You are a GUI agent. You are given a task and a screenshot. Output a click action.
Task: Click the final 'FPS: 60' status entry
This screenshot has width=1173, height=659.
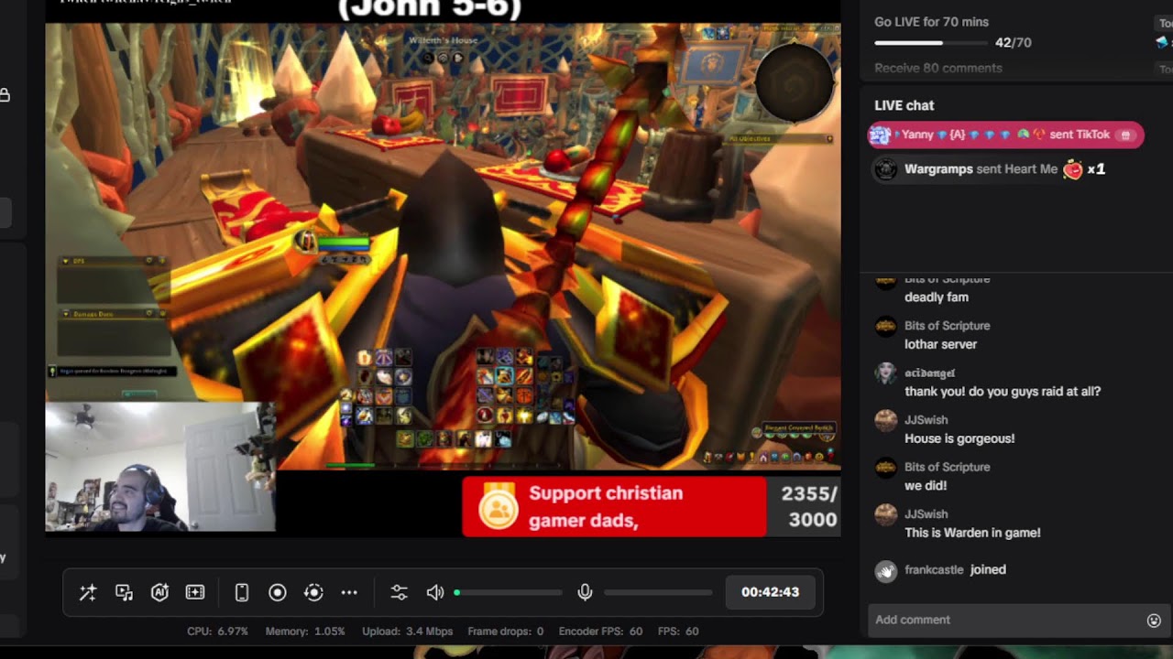678,632
